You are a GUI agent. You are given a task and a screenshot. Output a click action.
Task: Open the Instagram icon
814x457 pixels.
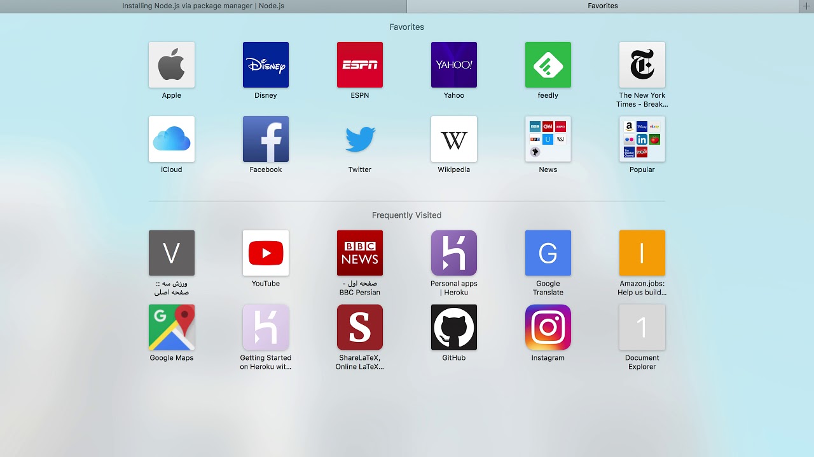click(x=548, y=328)
